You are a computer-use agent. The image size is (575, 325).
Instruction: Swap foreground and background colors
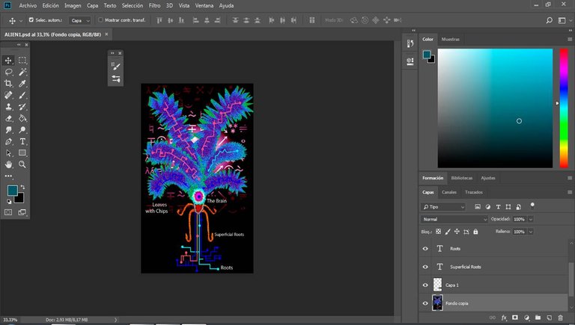tap(22, 187)
